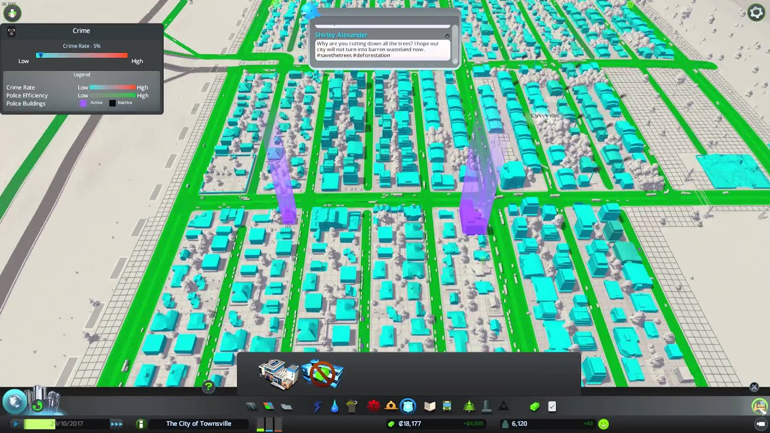Click the #savethetrees hashtag
The width and height of the screenshot is (770, 433).
pos(333,55)
